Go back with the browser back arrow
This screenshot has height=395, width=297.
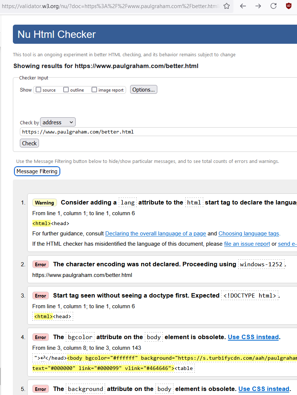click(x=243, y=6)
